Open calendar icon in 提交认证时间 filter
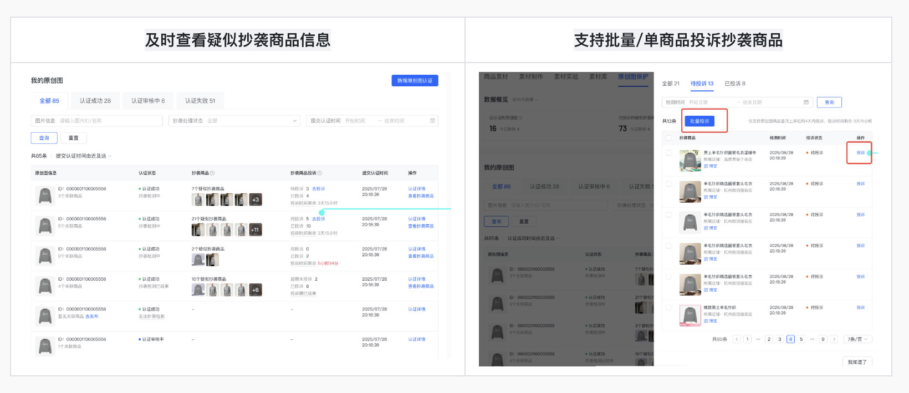The height and width of the screenshot is (393, 909). [x=432, y=121]
